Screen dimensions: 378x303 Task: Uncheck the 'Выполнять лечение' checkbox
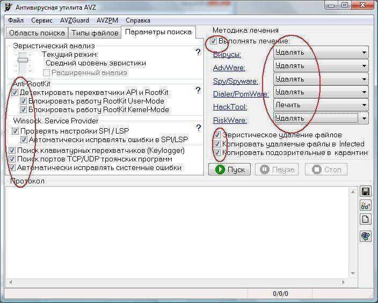pos(215,41)
